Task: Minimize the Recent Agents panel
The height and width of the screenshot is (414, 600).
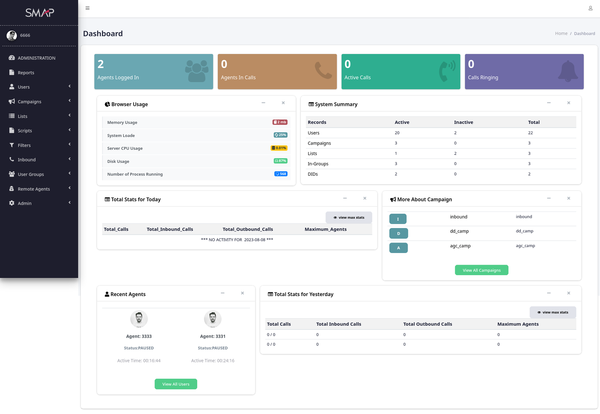Action: pos(223,293)
